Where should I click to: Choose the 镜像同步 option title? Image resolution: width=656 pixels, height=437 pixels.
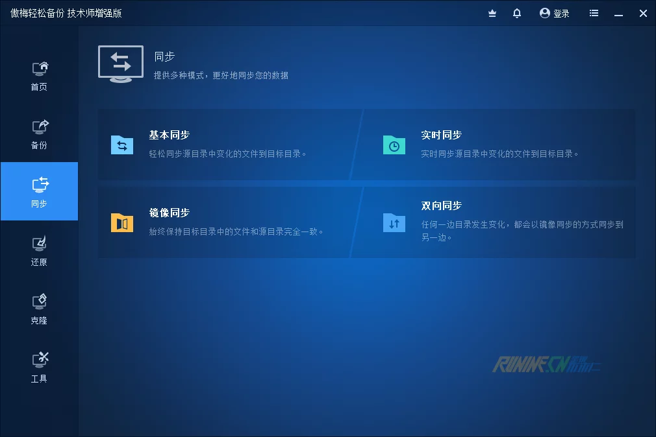click(169, 213)
